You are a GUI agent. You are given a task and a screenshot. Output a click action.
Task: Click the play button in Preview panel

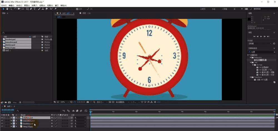tap(261, 36)
